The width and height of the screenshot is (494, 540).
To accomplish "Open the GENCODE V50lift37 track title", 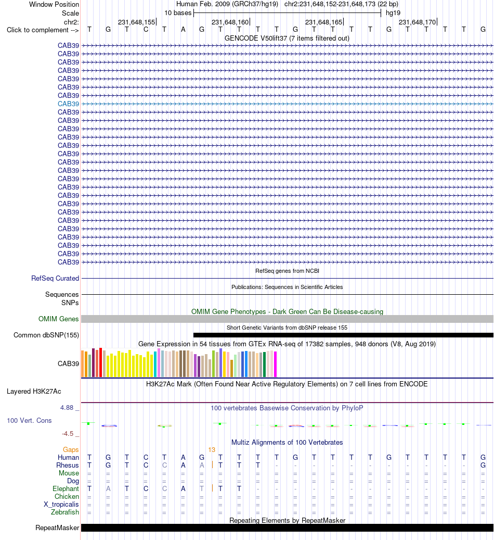I will [x=287, y=38].
